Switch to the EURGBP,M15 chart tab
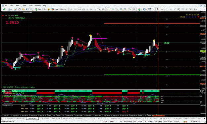 [x=128, y=118]
